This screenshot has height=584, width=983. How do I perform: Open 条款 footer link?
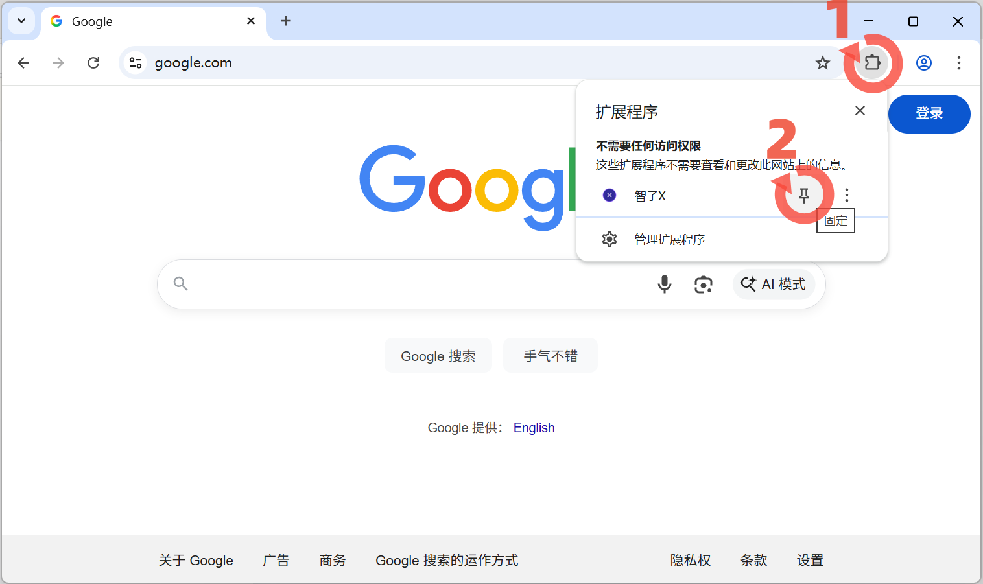click(x=754, y=560)
